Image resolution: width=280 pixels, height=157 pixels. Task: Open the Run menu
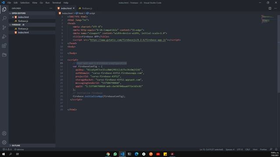(47, 3)
